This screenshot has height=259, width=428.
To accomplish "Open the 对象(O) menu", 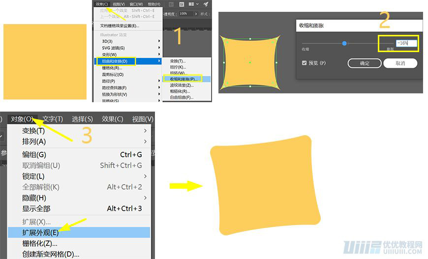I will 23,119.
